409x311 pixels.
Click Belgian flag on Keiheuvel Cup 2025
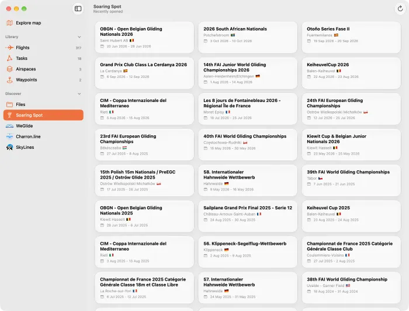pos(338,214)
